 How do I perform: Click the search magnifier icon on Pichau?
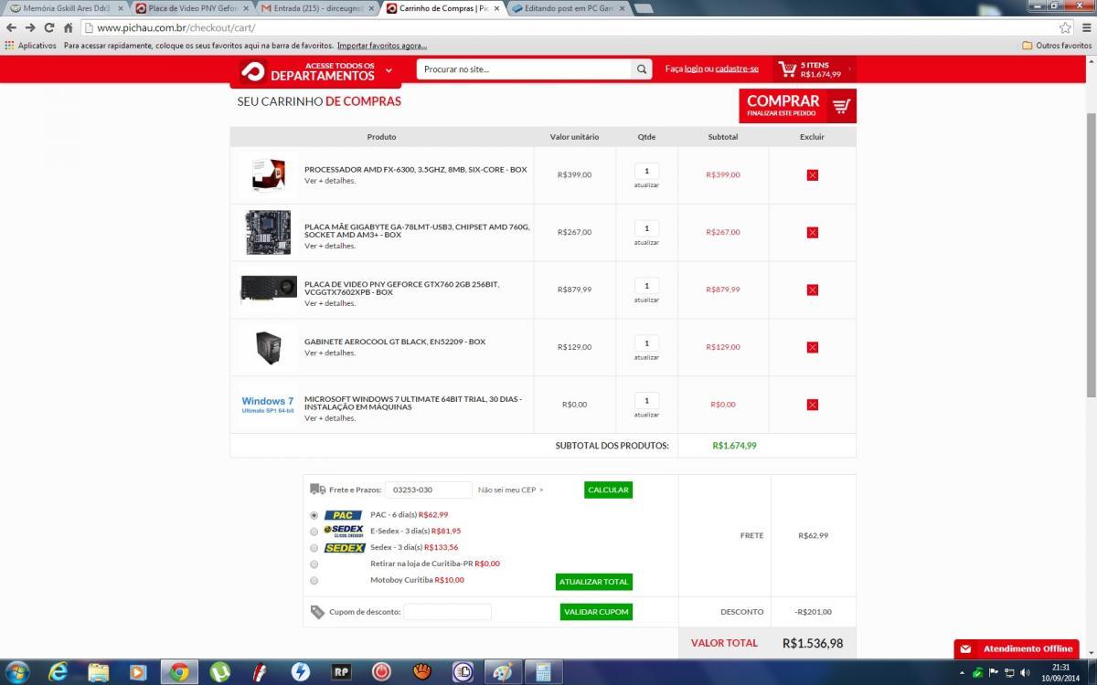point(642,69)
